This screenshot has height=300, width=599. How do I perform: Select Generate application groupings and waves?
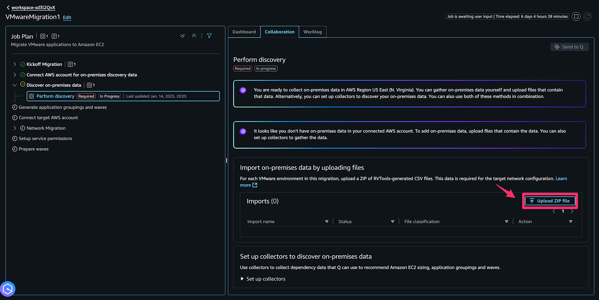63,107
